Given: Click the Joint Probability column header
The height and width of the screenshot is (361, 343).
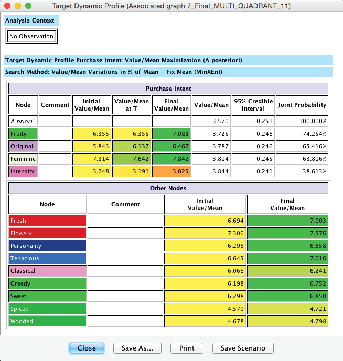Looking at the screenshot, I should pyautogui.click(x=302, y=105).
